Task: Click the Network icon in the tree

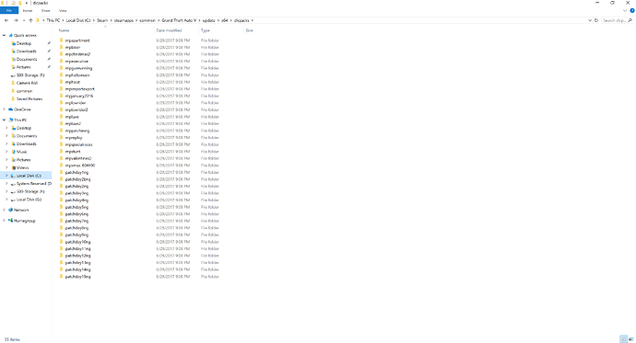Action: 10,210
